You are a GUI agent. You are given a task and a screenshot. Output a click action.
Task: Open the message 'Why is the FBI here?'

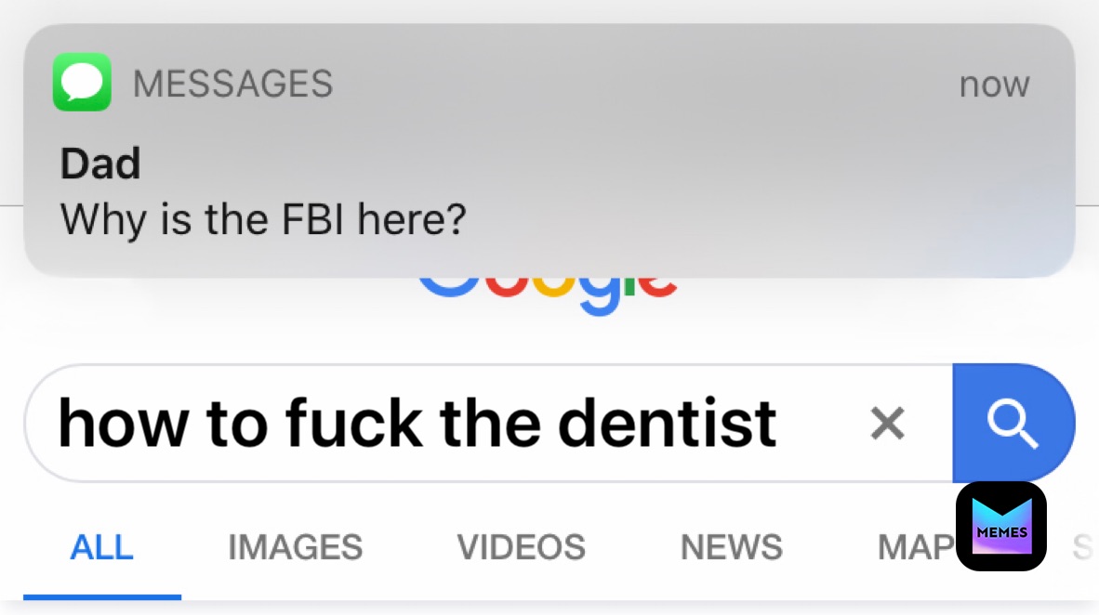pos(263,219)
